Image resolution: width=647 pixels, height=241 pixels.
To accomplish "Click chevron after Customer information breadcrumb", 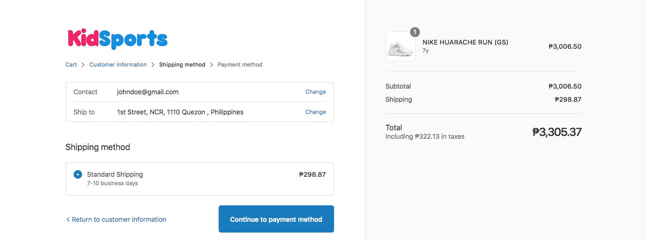I will coord(153,65).
